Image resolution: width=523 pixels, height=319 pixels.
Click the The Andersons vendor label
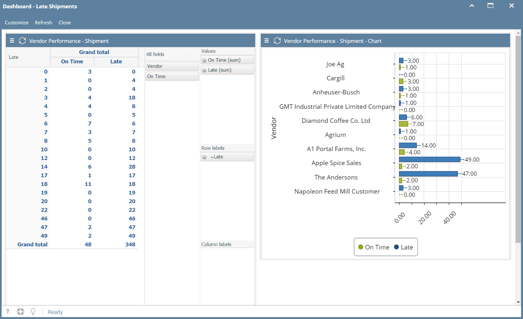click(336, 177)
